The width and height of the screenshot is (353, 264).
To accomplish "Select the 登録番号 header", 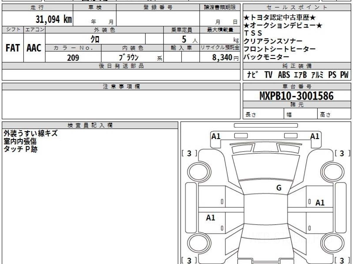I will pos(158,8).
